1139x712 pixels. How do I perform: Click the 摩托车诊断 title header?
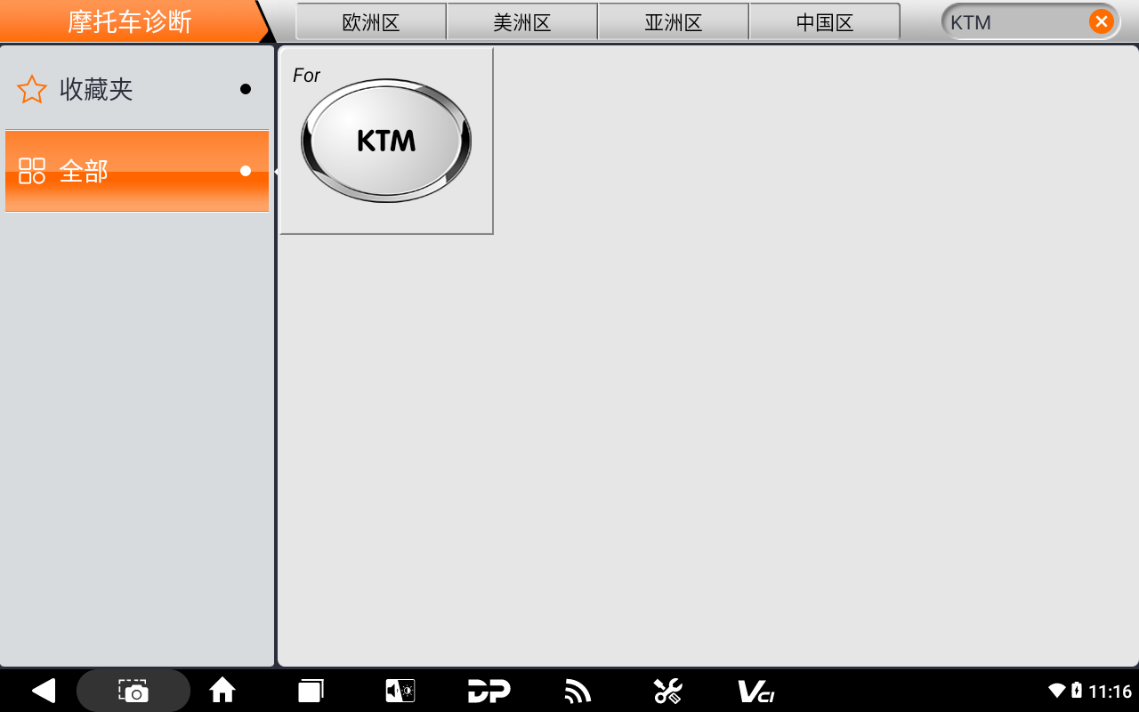(x=130, y=21)
